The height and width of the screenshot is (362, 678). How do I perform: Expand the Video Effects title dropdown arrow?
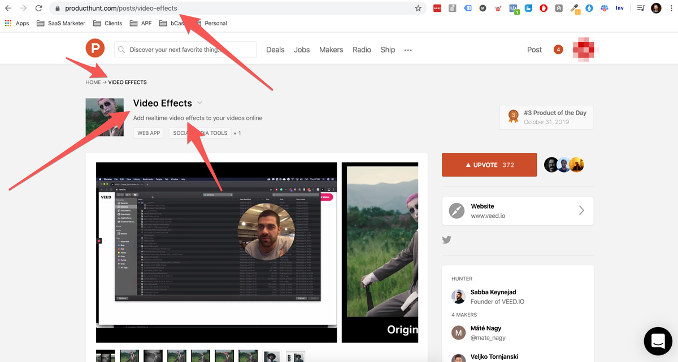click(200, 103)
